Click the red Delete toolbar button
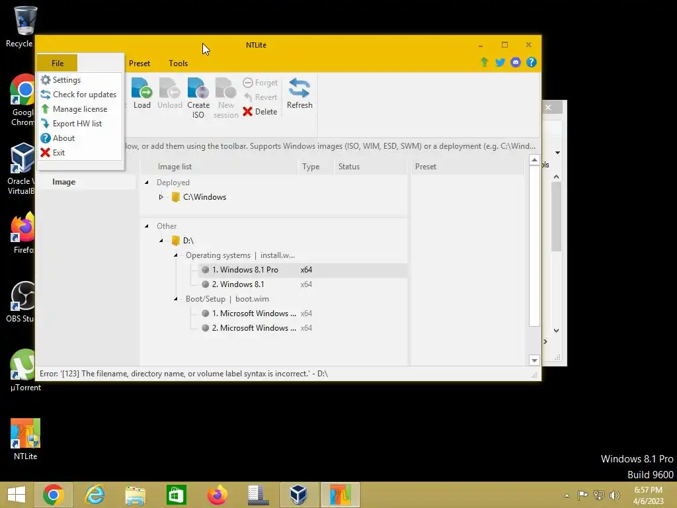 [260, 111]
